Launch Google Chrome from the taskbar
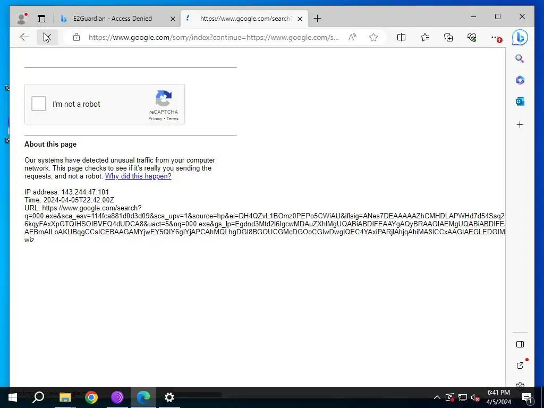 tap(91, 397)
